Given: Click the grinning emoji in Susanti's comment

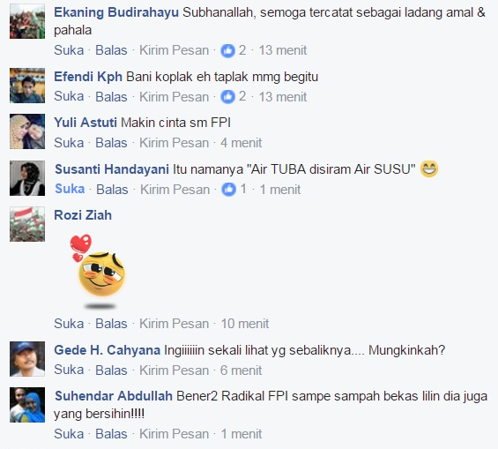Looking at the screenshot, I should click(429, 168).
